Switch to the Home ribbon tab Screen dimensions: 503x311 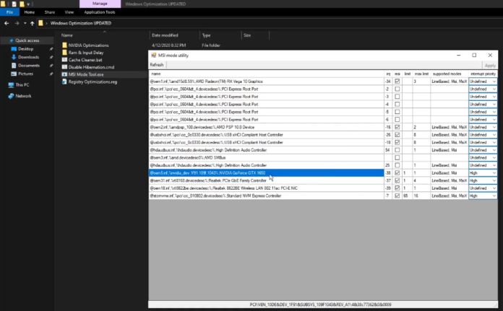click(x=29, y=12)
